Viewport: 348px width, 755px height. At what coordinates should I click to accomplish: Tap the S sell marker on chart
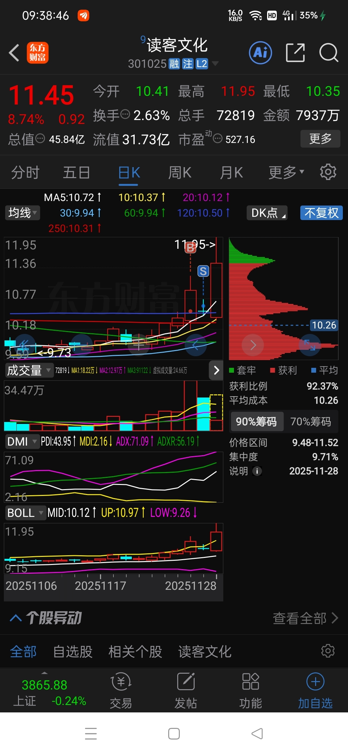coord(203,271)
